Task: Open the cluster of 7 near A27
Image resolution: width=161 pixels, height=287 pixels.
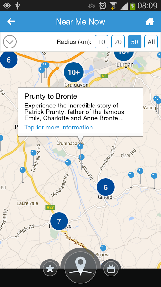Action: 59,221
